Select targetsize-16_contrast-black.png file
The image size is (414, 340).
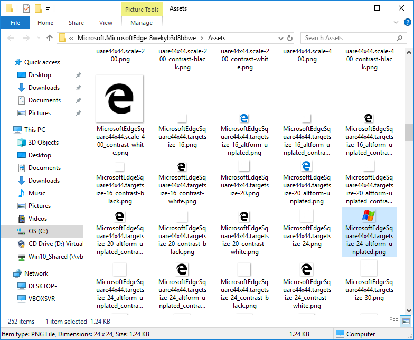[x=120, y=183]
